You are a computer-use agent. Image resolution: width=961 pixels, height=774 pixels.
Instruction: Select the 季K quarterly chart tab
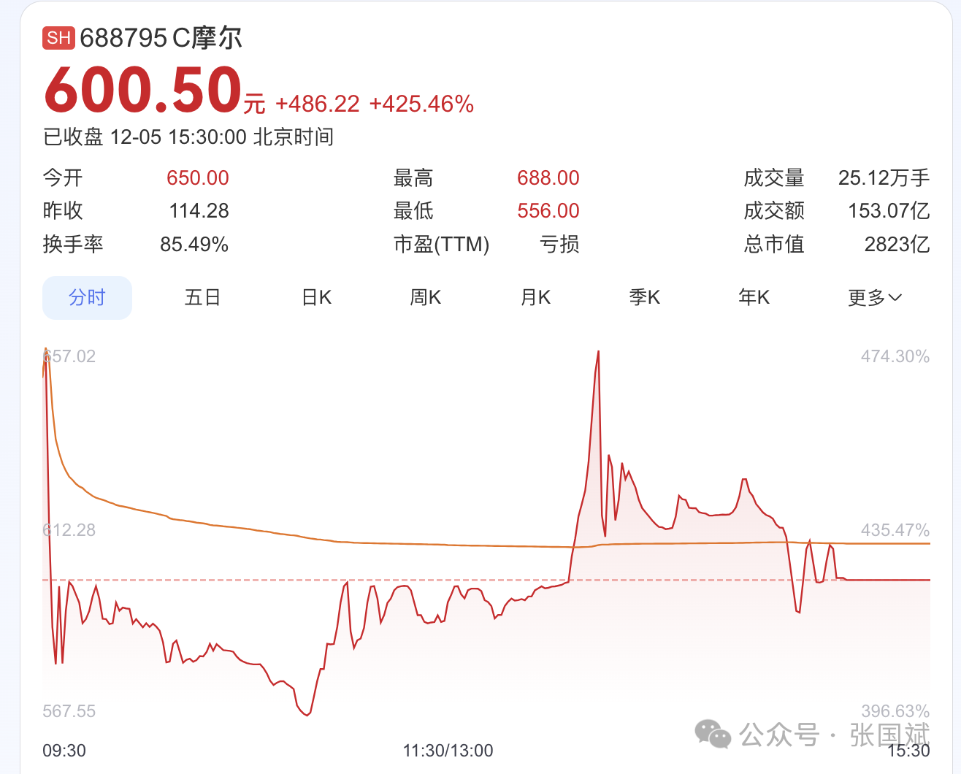point(645,298)
